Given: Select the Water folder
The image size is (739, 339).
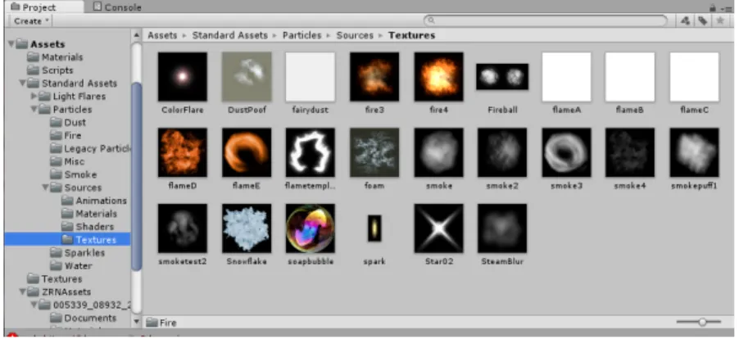Looking at the screenshot, I should click(x=71, y=266).
